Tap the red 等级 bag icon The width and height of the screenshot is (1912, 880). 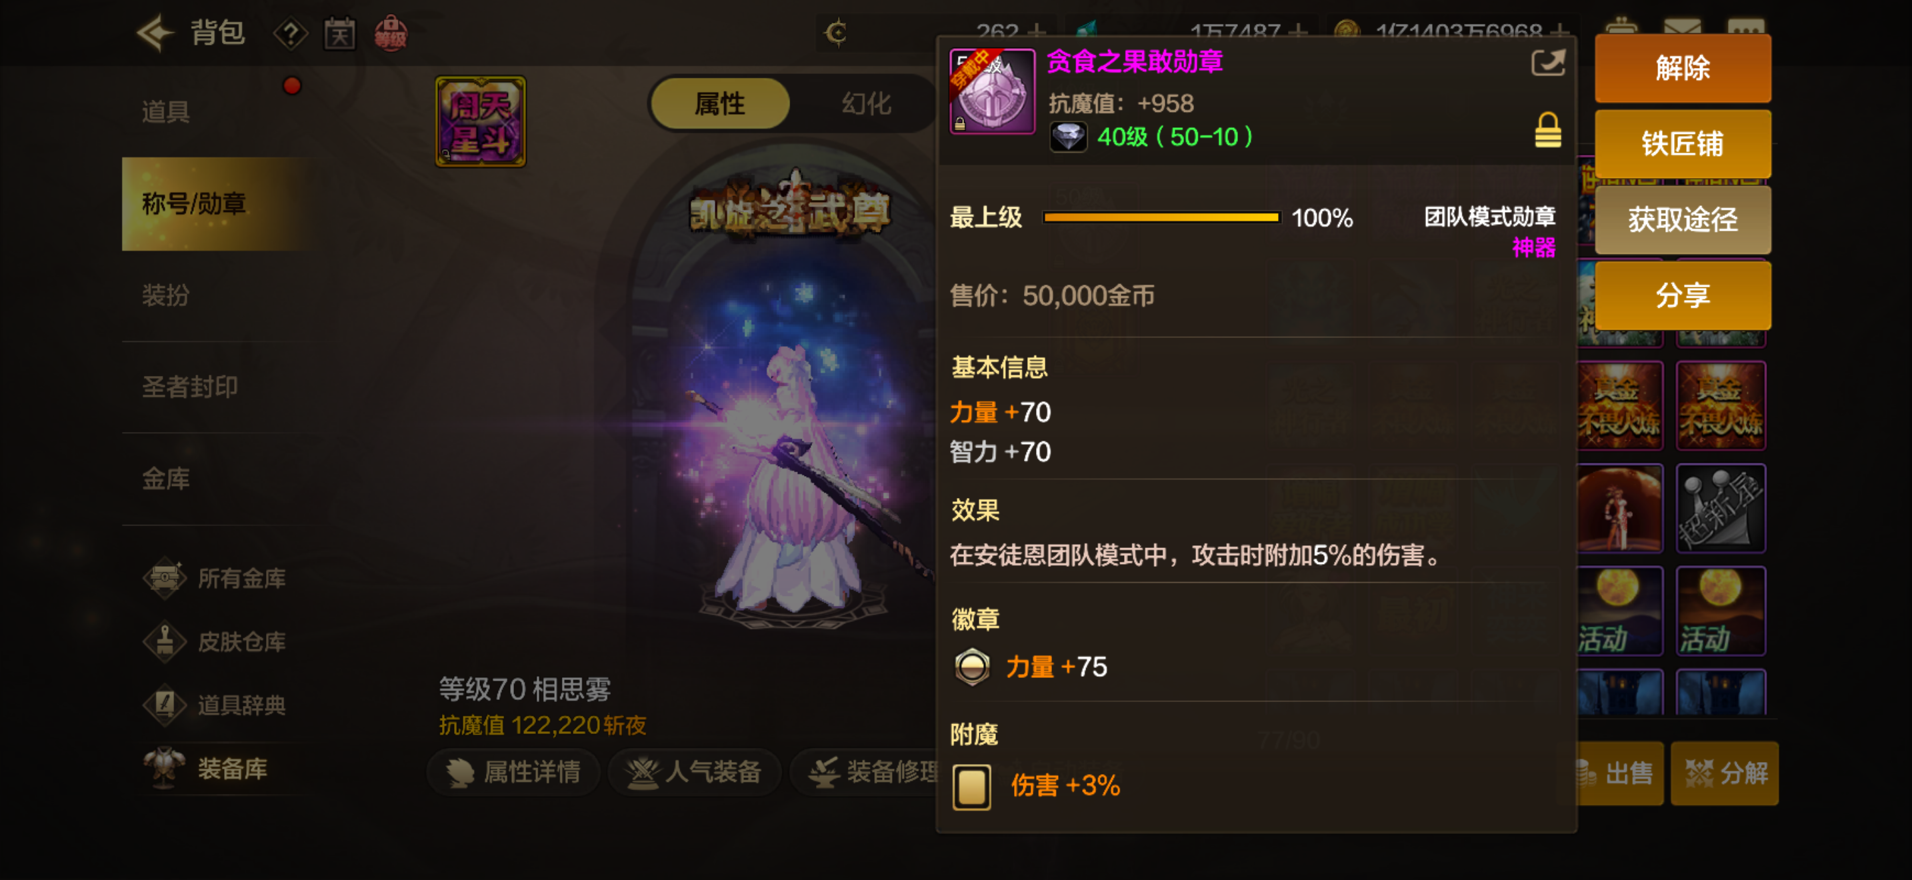point(391,33)
